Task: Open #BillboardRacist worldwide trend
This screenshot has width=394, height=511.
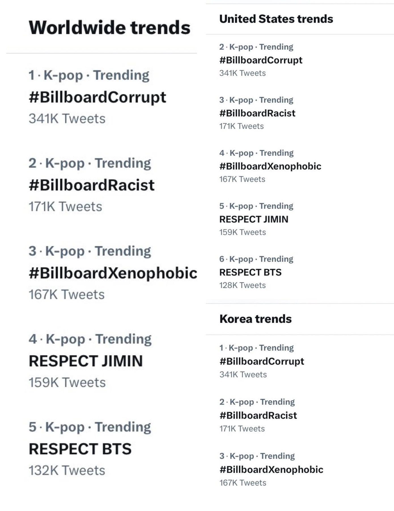Action: (91, 185)
